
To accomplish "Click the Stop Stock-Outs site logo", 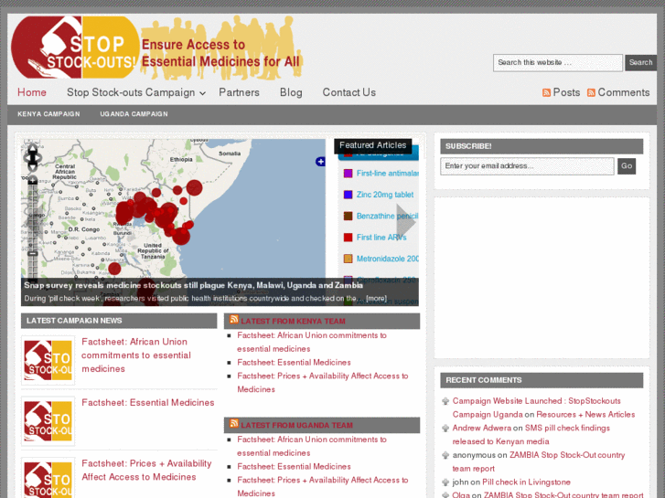I will [75, 48].
